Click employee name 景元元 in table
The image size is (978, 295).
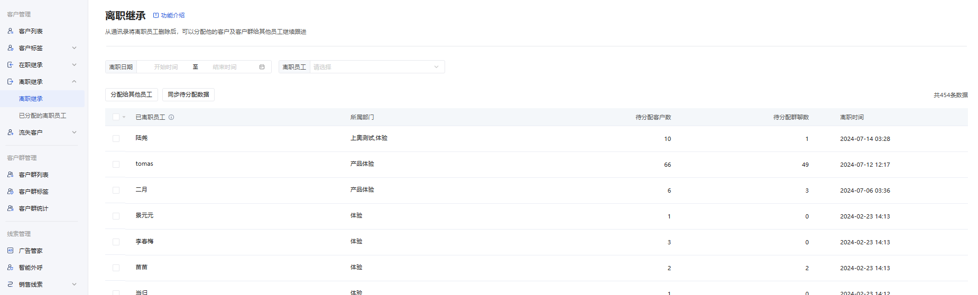point(144,215)
